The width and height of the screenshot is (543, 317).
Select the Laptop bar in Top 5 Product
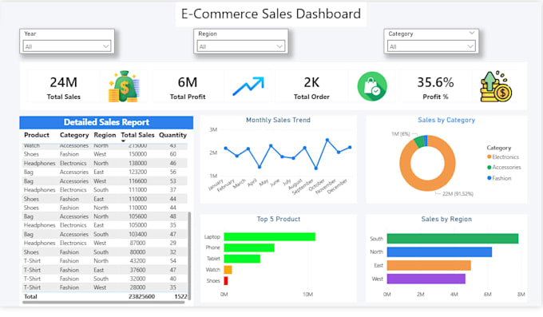coord(269,236)
